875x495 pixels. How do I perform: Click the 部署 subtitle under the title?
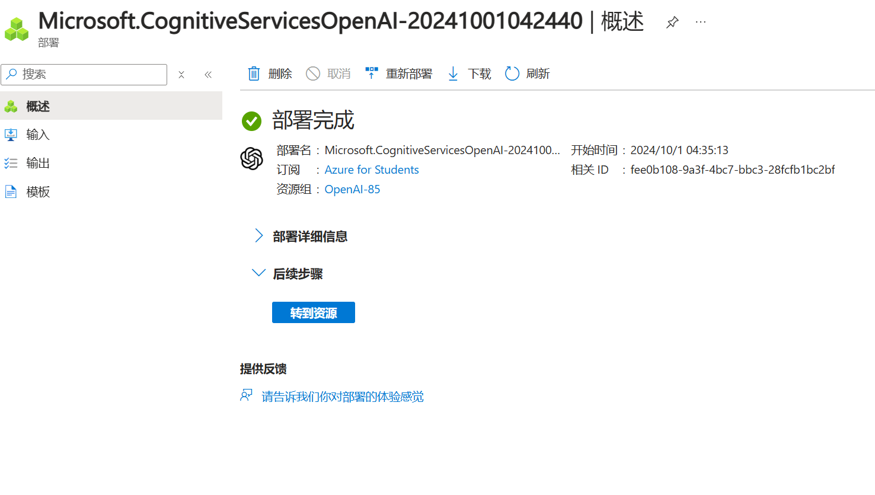coord(49,43)
